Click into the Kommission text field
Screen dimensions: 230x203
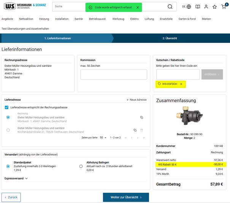point(114,75)
